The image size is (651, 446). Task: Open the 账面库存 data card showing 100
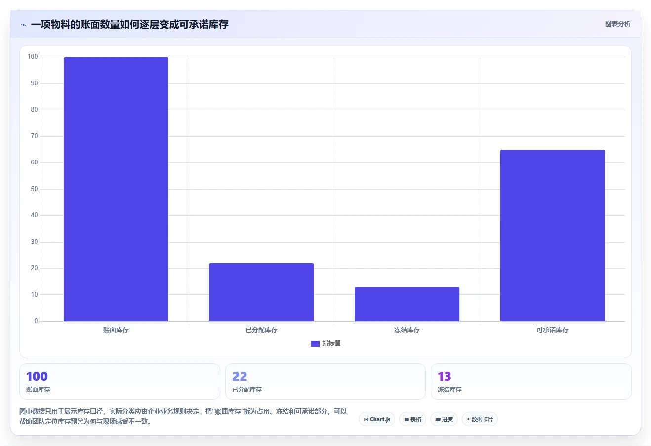point(120,381)
